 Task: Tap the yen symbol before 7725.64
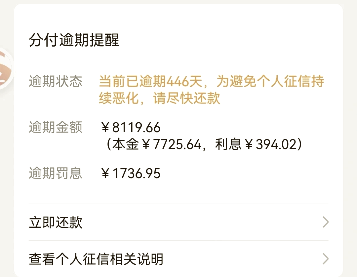click(x=146, y=144)
